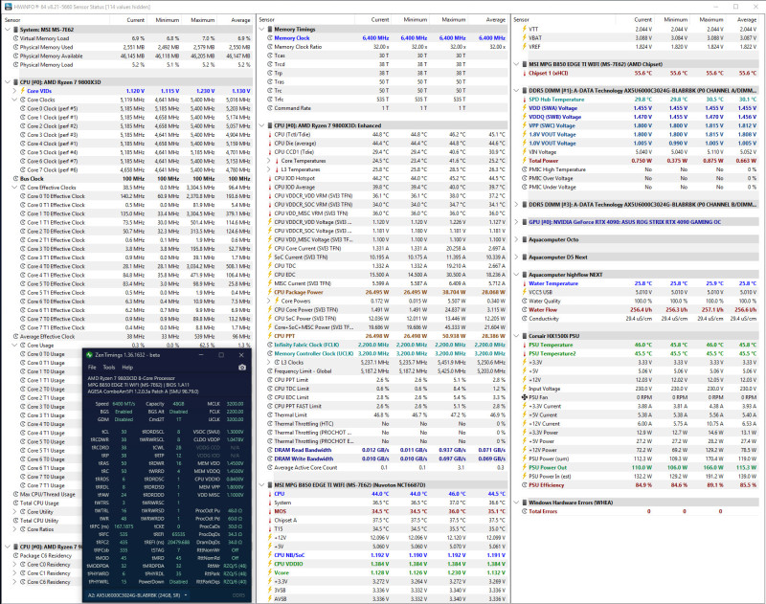Click the thermometer icon beside Water Temperature
The width and height of the screenshot is (766, 604).
(524, 283)
